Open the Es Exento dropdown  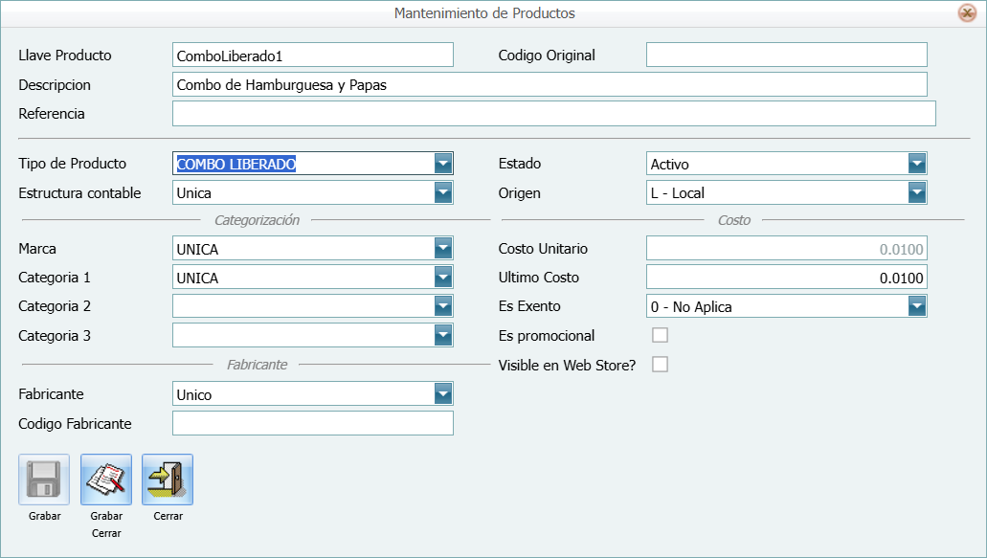tap(917, 306)
